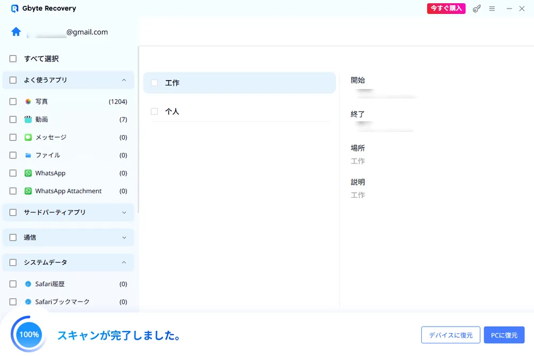The image size is (534, 356).
Task: Check the すべて選択 checkbox
Action: click(x=12, y=59)
